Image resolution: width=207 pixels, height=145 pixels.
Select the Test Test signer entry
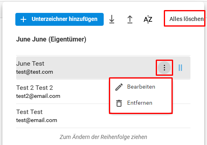(x=103, y=116)
